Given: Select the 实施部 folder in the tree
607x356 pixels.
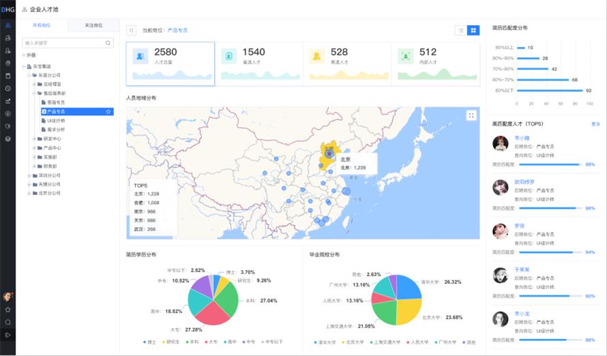Looking at the screenshot, I should pyautogui.click(x=50, y=157).
